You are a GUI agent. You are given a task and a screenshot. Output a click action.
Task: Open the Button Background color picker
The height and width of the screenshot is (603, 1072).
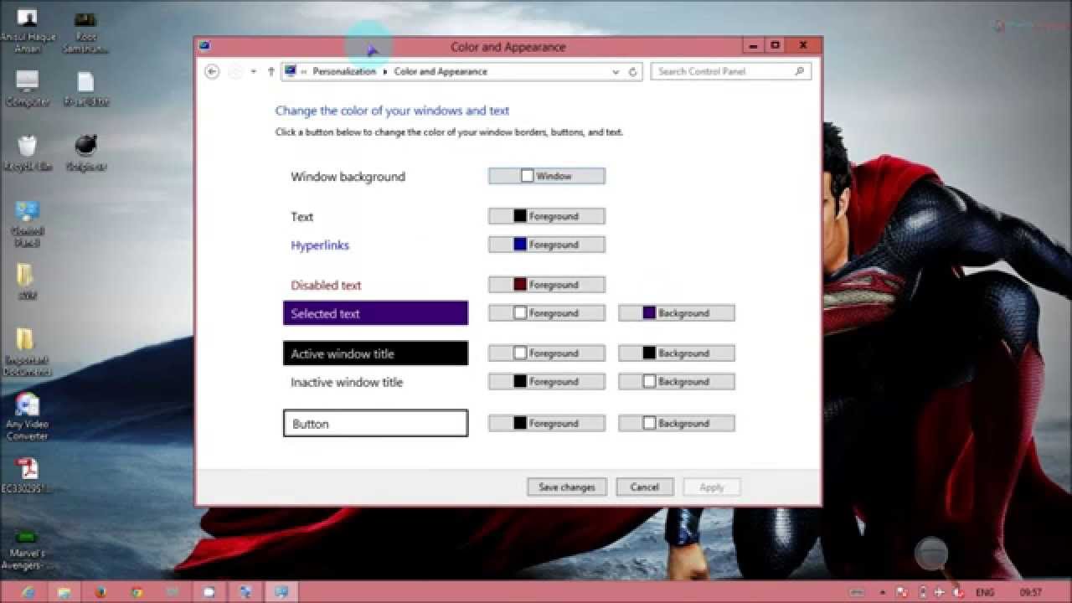[677, 424]
